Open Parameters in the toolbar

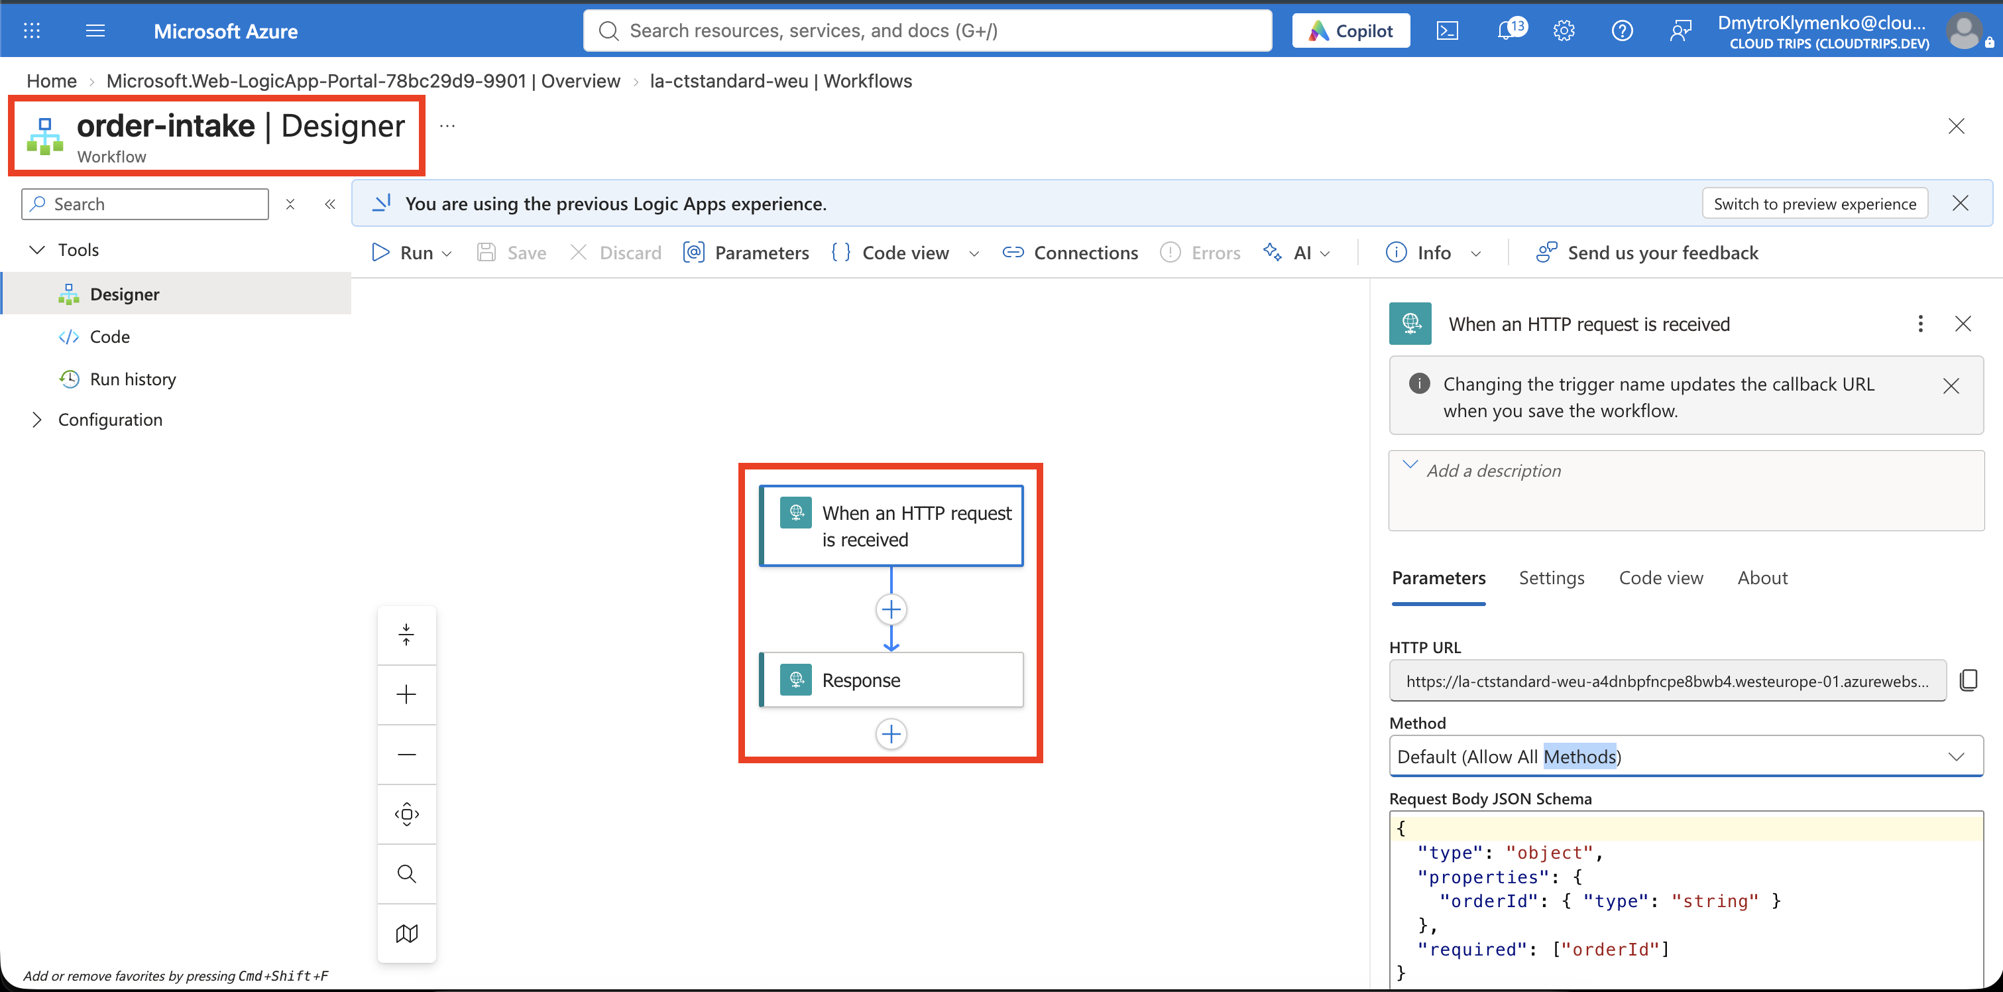(746, 253)
